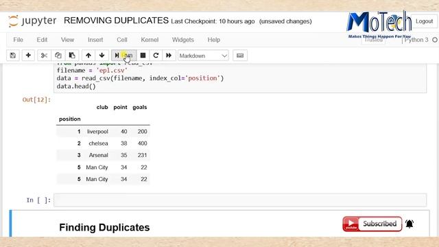The height and width of the screenshot is (247, 439).
Task: Click the 'club' column header
Action: click(102, 107)
